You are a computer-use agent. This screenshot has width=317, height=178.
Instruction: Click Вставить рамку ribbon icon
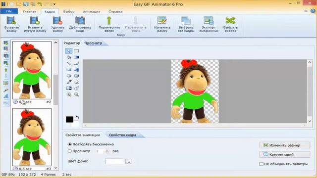11,21
